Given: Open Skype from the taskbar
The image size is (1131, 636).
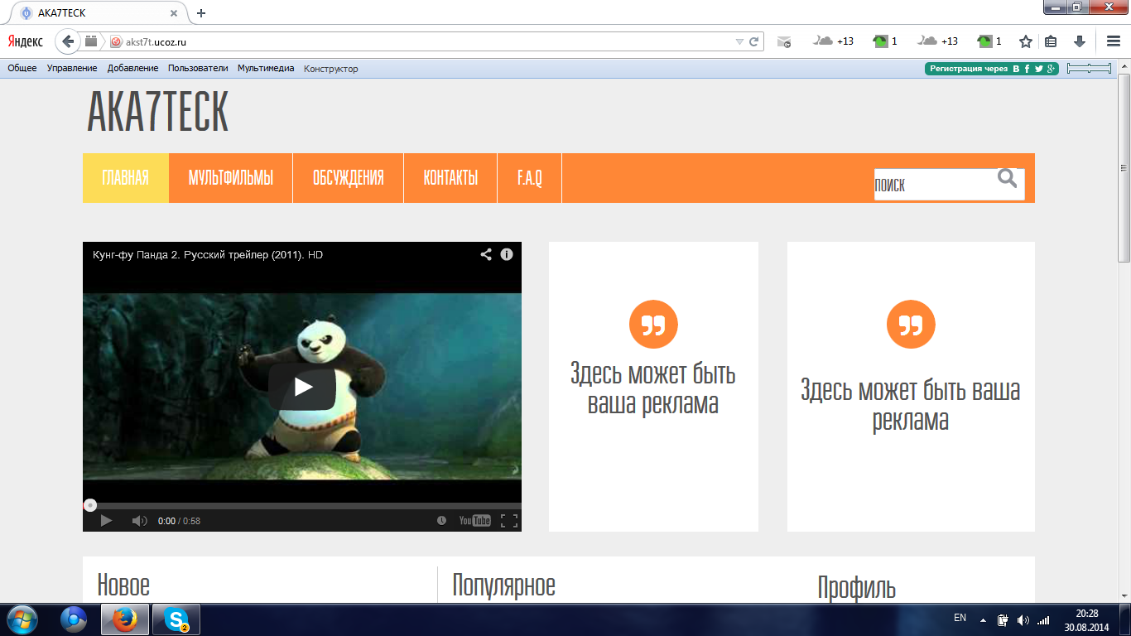Looking at the screenshot, I should [x=176, y=619].
